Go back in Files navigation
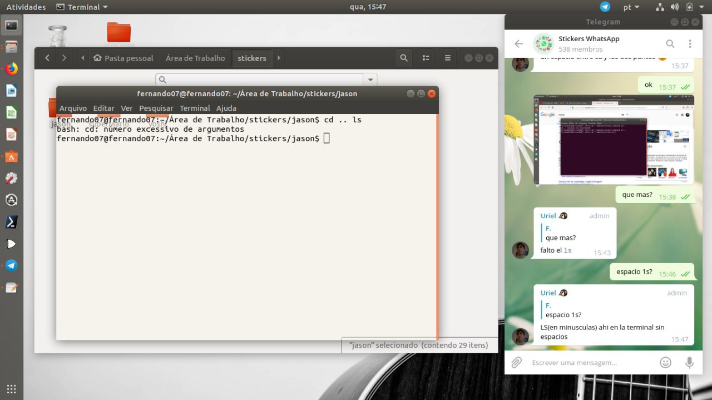This screenshot has width=712, height=400. point(47,58)
